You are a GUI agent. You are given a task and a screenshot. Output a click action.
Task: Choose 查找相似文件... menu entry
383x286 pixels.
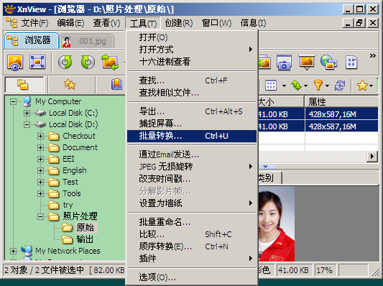click(x=192, y=93)
